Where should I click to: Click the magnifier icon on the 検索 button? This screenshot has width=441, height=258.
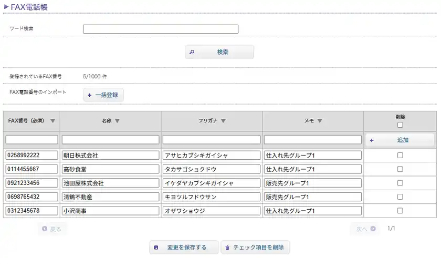click(x=192, y=52)
